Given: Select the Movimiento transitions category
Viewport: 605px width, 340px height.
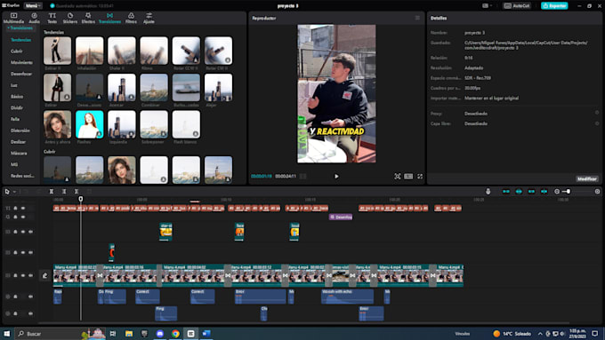Looking at the screenshot, I should [21, 62].
